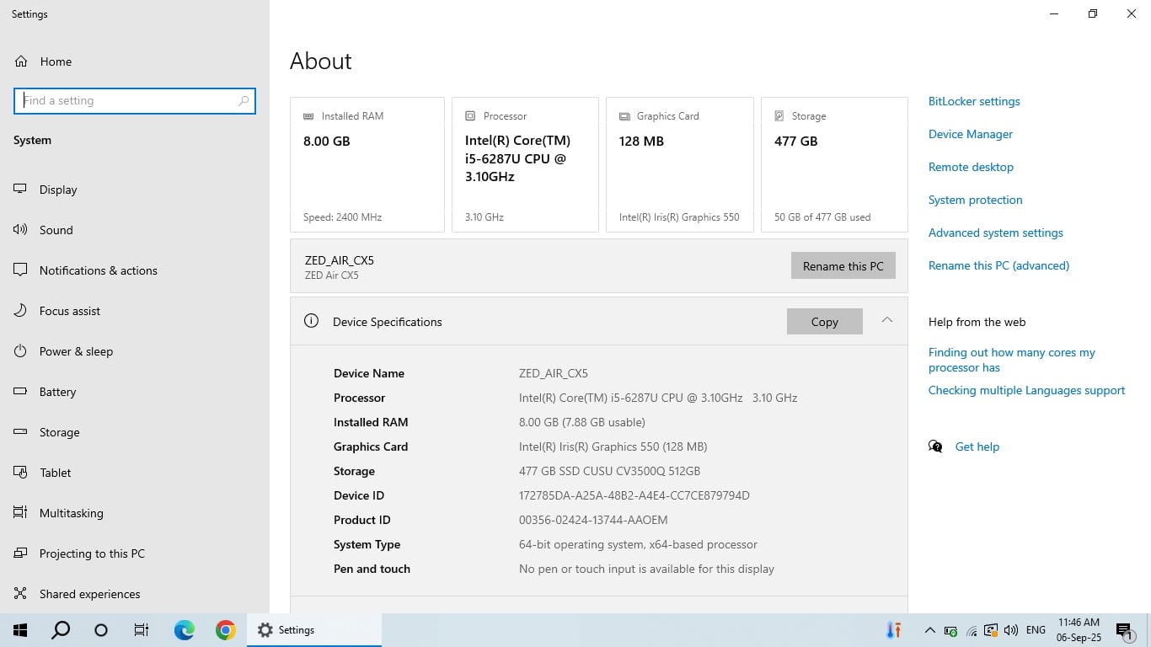Click the Installed RAM summary card
This screenshot has width=1151, height=647.
click(367, 164)
